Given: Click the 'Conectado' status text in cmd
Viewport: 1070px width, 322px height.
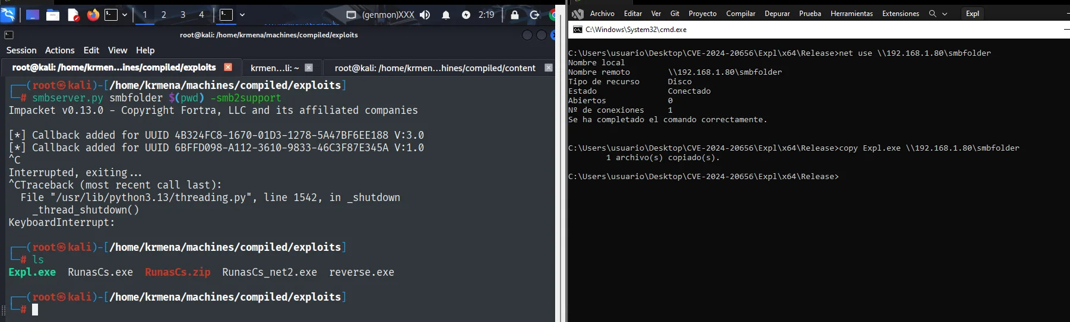Looking at the screenshot, I should 689,91.
